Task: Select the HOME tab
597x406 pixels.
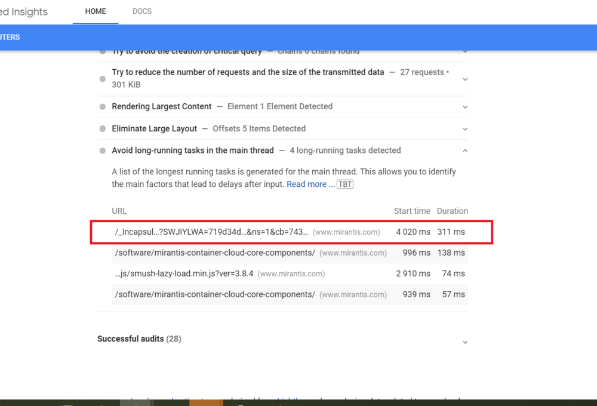Action: pos(95,11)
